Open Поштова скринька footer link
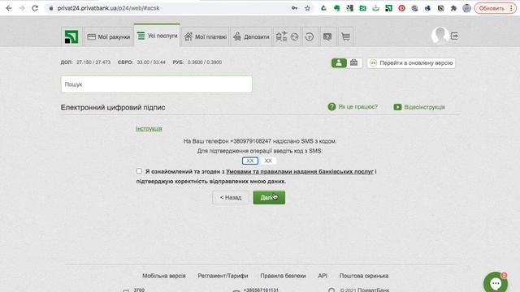 (x=364, y=276)
